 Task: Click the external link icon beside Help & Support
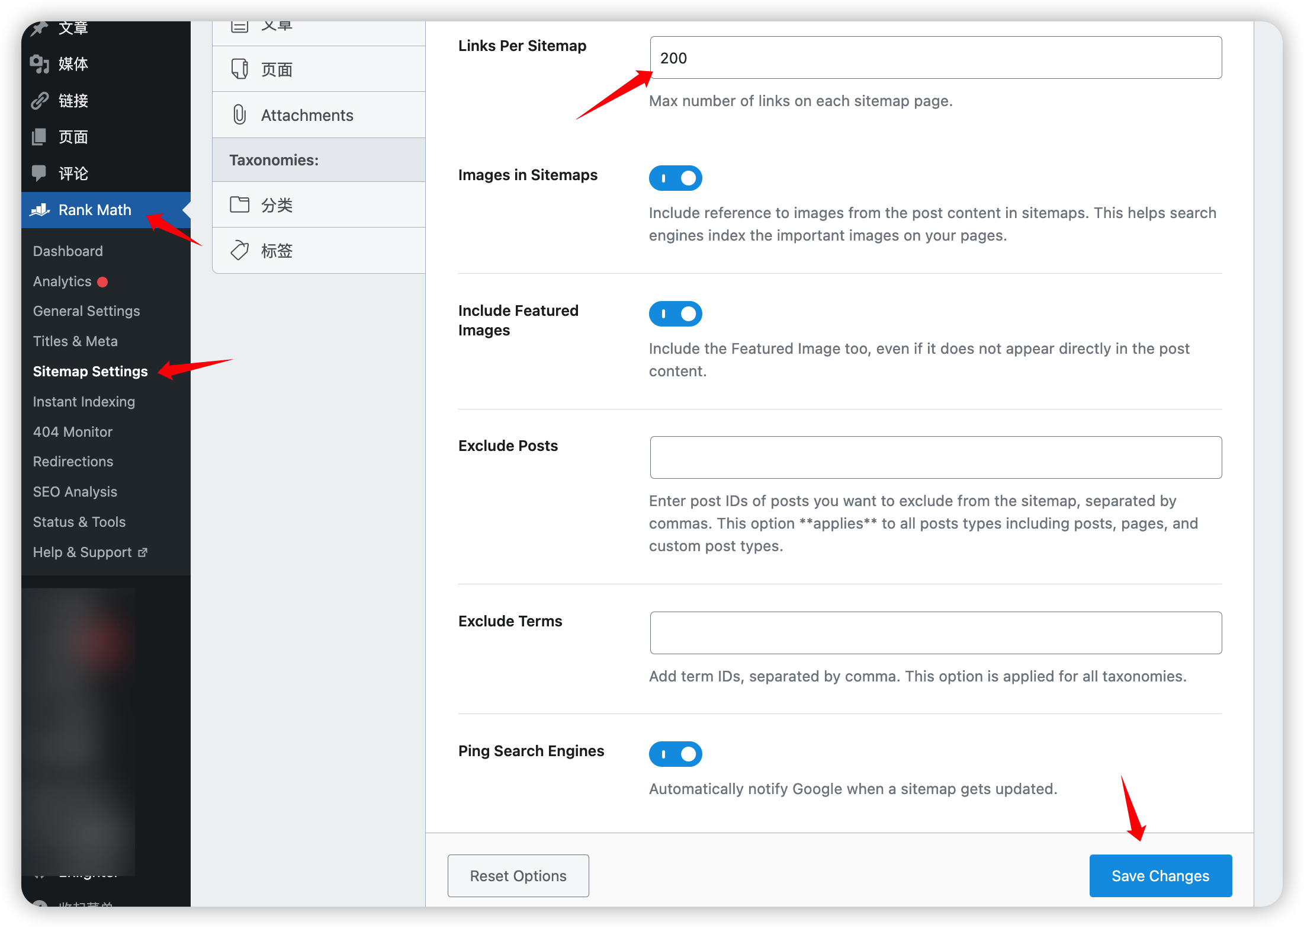coord(143,552)
